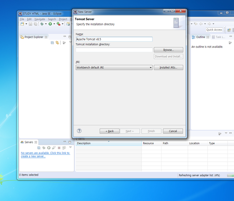Image resolution: width=234 pixels, height=201 pixels.
Task: Minimize the Project Explorer panel
Action: [65, 37]
